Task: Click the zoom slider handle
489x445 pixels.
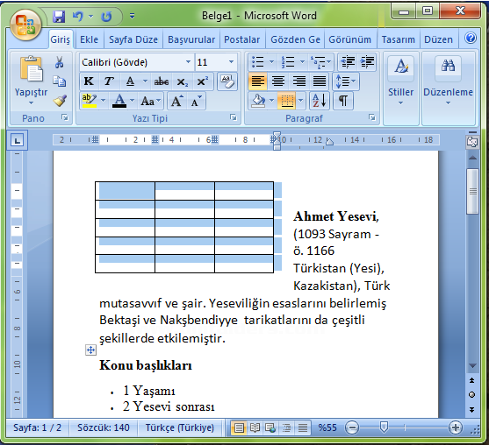Action: (384, 427)
